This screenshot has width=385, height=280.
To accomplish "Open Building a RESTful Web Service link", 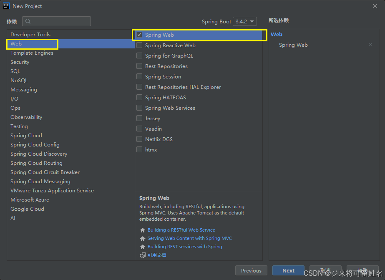I will click(x=181, y=230).
